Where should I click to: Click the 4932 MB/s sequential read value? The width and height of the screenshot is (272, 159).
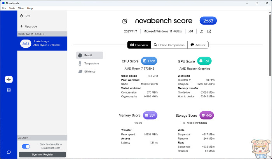pyautogui.click(x=208, y=147)
